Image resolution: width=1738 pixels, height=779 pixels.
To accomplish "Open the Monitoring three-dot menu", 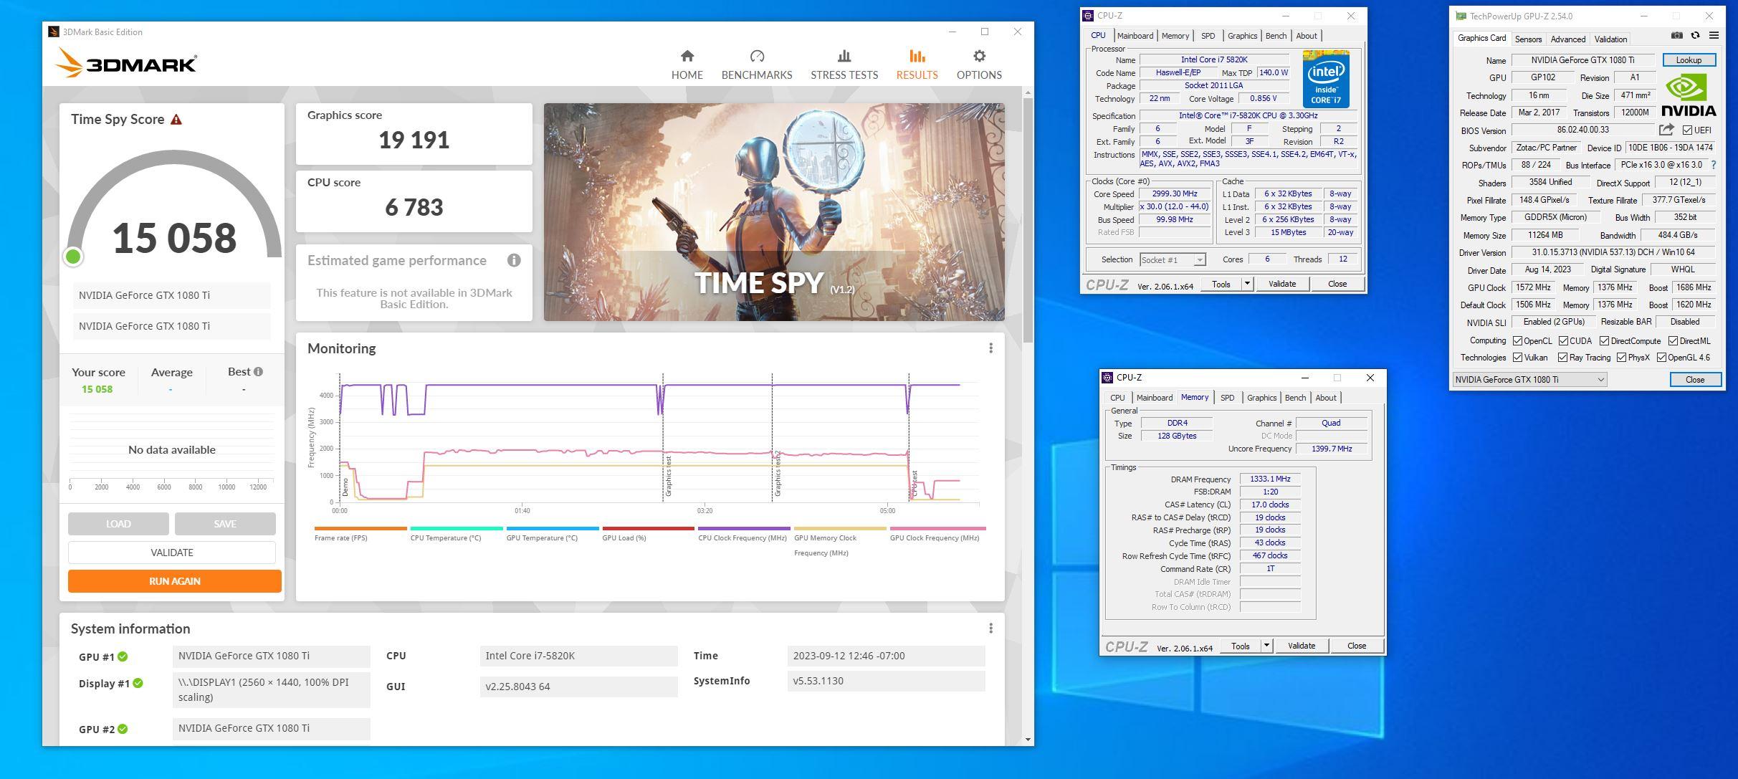I will 990,348.
